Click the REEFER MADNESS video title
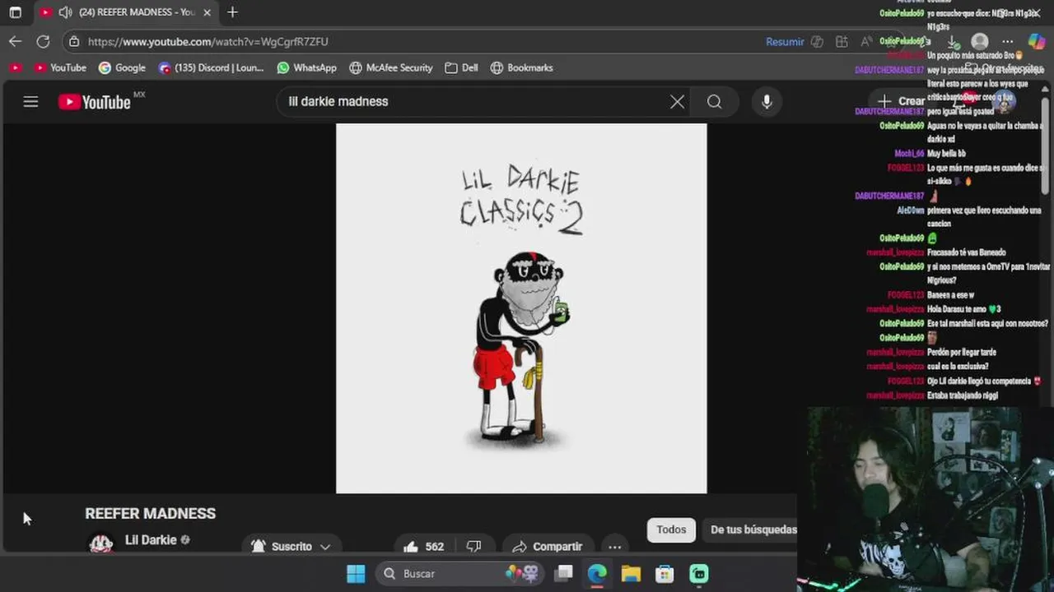The height and width of the screenshot is (592, 1054). [150, 513]
